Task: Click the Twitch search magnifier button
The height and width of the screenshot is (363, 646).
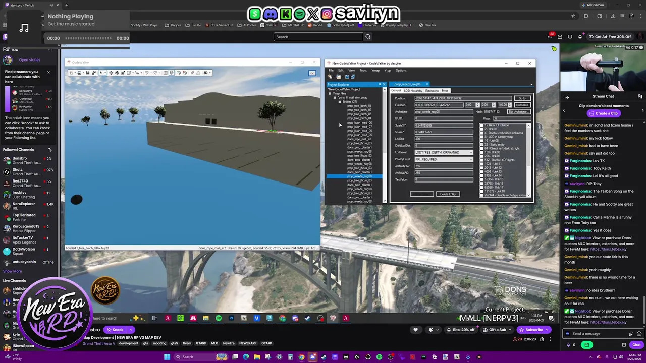Action: (368, 37)
